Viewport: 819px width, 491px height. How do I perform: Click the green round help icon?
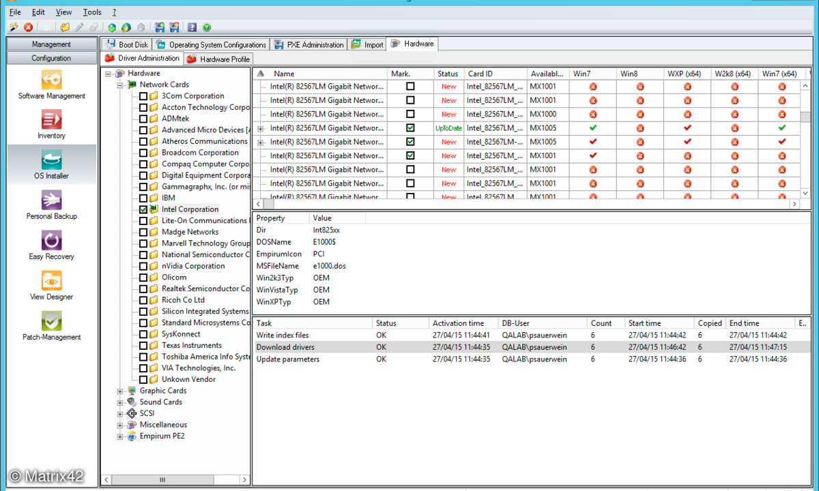click(207, 27)
